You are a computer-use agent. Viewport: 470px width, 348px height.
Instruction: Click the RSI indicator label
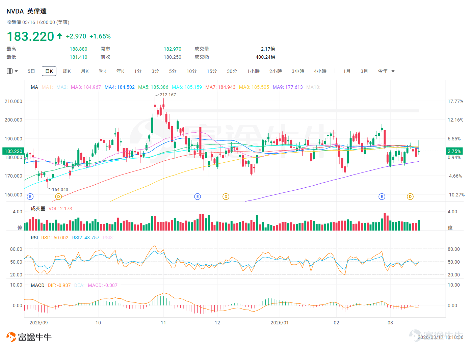(x=34, y=238)
